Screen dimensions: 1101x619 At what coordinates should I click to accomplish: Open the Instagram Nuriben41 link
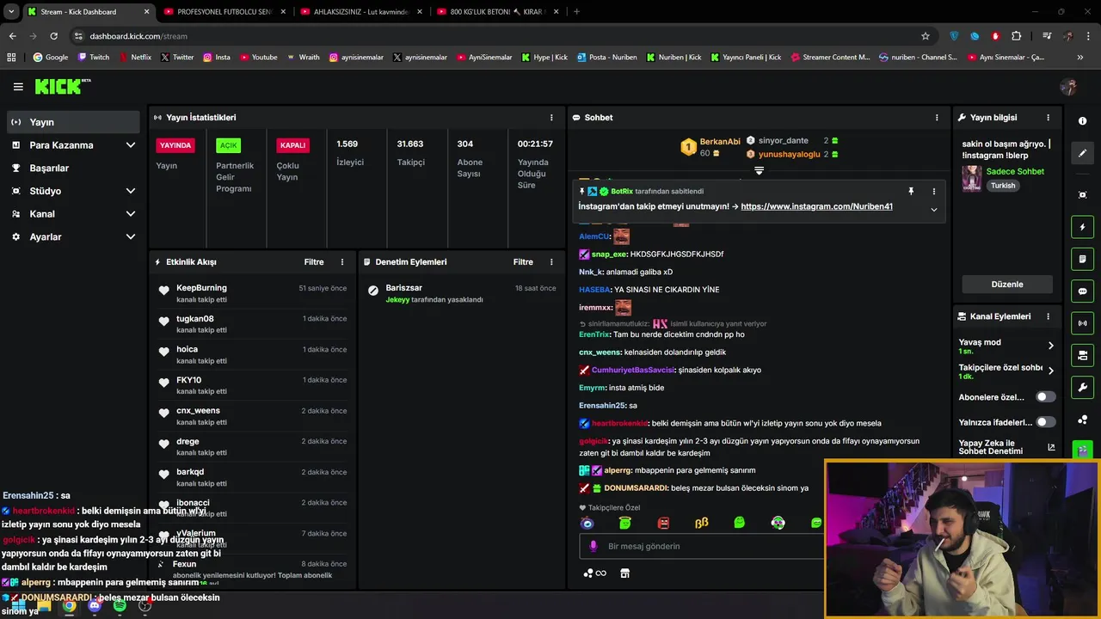816,206
